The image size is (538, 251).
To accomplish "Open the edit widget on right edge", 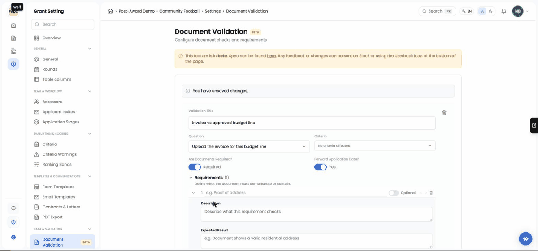I will pos(534,125).
